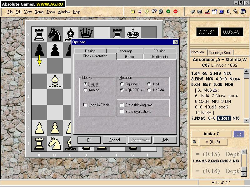Open the openings book toolbar icon
The width and height of the screenshot is (250, 187).
coord(200,12)
